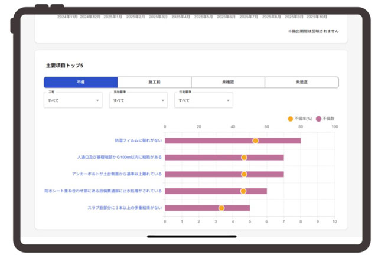Open the third filter dropdown set to すべて
378x255 pixels.
(x=204, y=100)
